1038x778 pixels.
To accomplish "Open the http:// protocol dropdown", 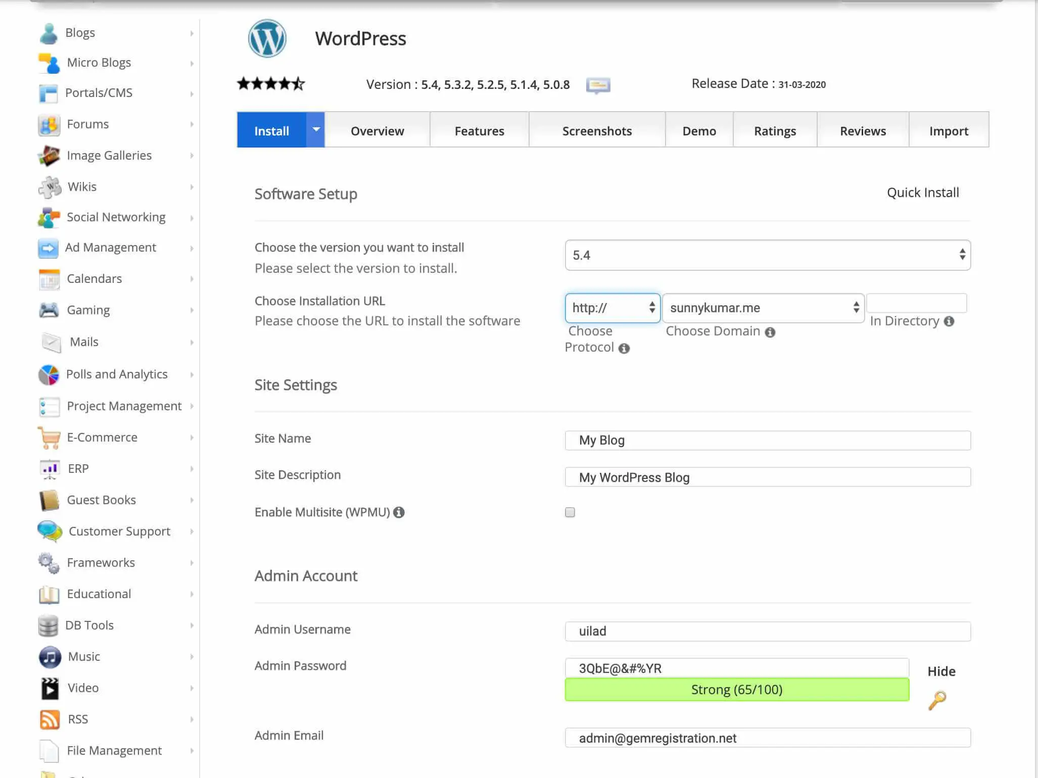I will pyautogui.click(x=612, y=308).
